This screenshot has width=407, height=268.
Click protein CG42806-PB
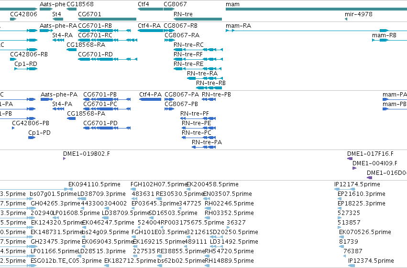click(13, 129)
